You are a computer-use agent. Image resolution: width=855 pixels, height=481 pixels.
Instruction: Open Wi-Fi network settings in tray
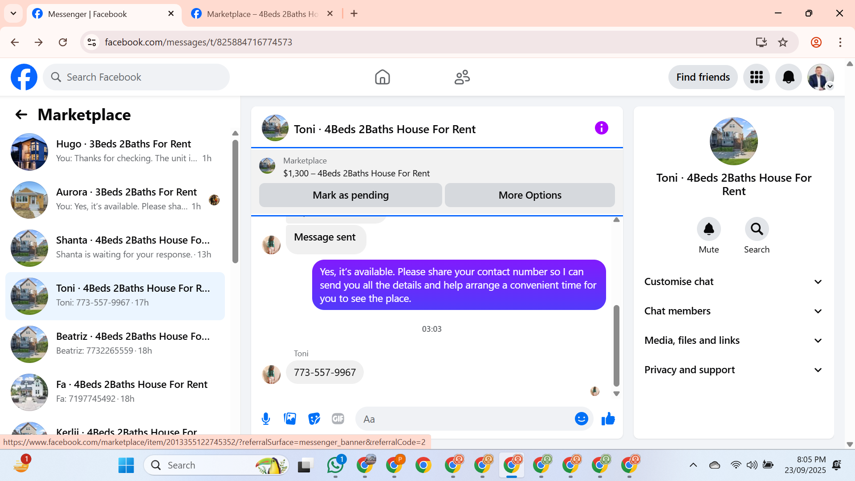tap(736, 465)
